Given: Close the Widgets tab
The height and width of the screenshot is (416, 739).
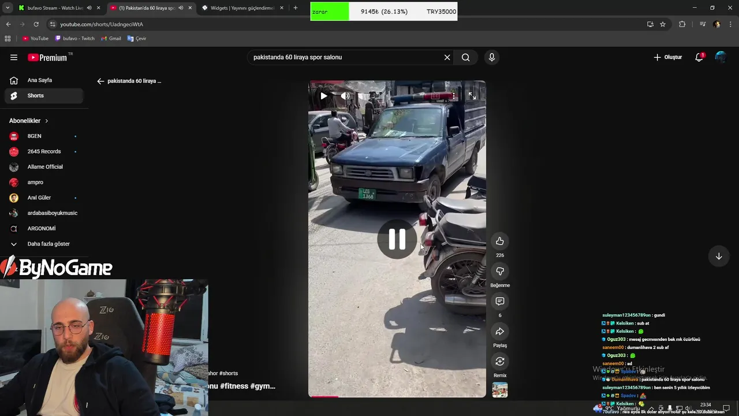Looking at the screenshot, I should click(x=282, y=8).
